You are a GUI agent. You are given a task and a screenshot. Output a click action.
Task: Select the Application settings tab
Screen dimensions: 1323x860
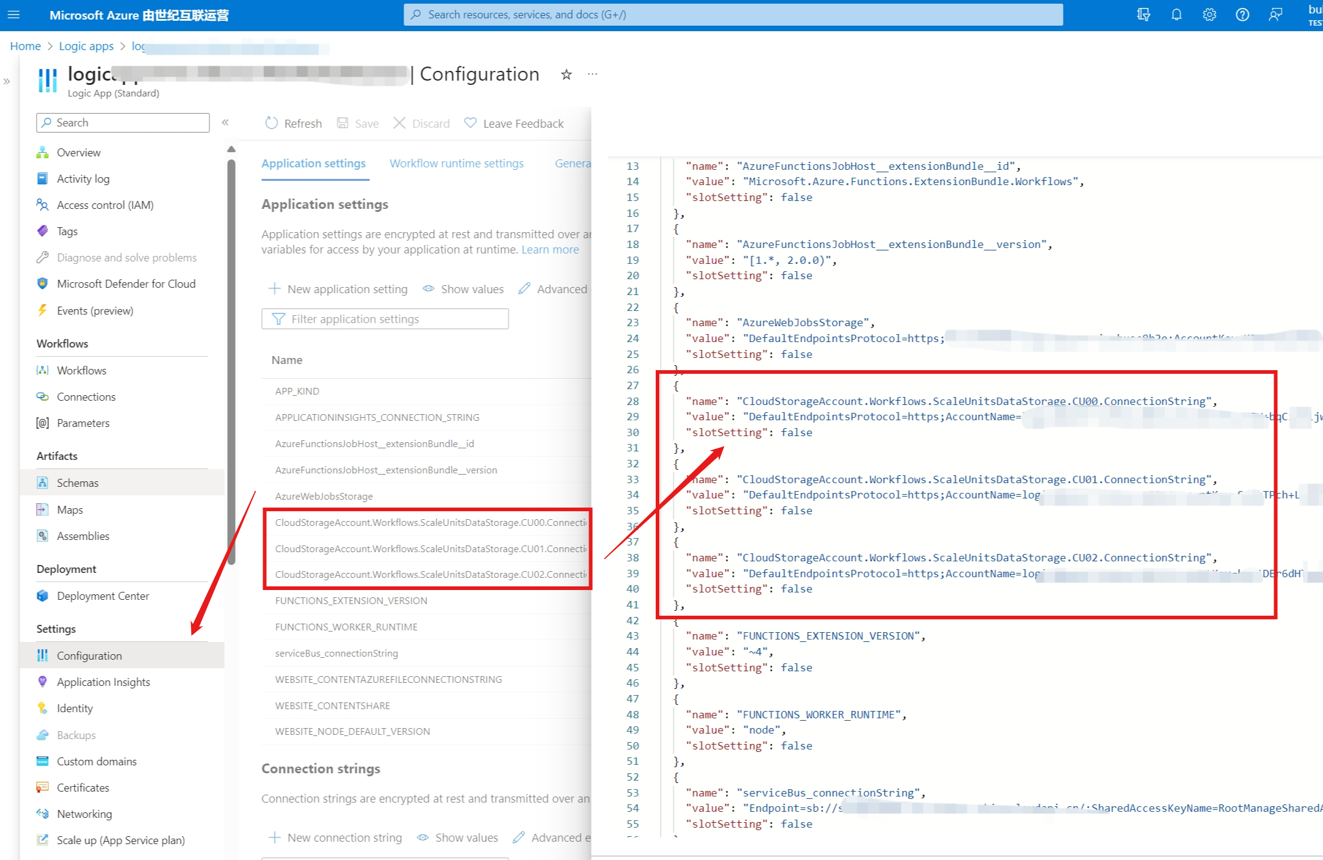(313, 163)
